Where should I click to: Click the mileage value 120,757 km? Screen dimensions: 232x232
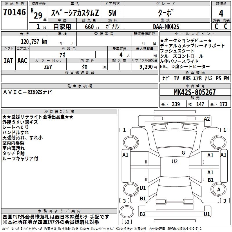click(34, 42)
